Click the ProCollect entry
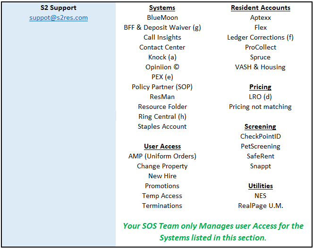Image resolution: width=313 pixels, height=248 pixels. (261, 47)
